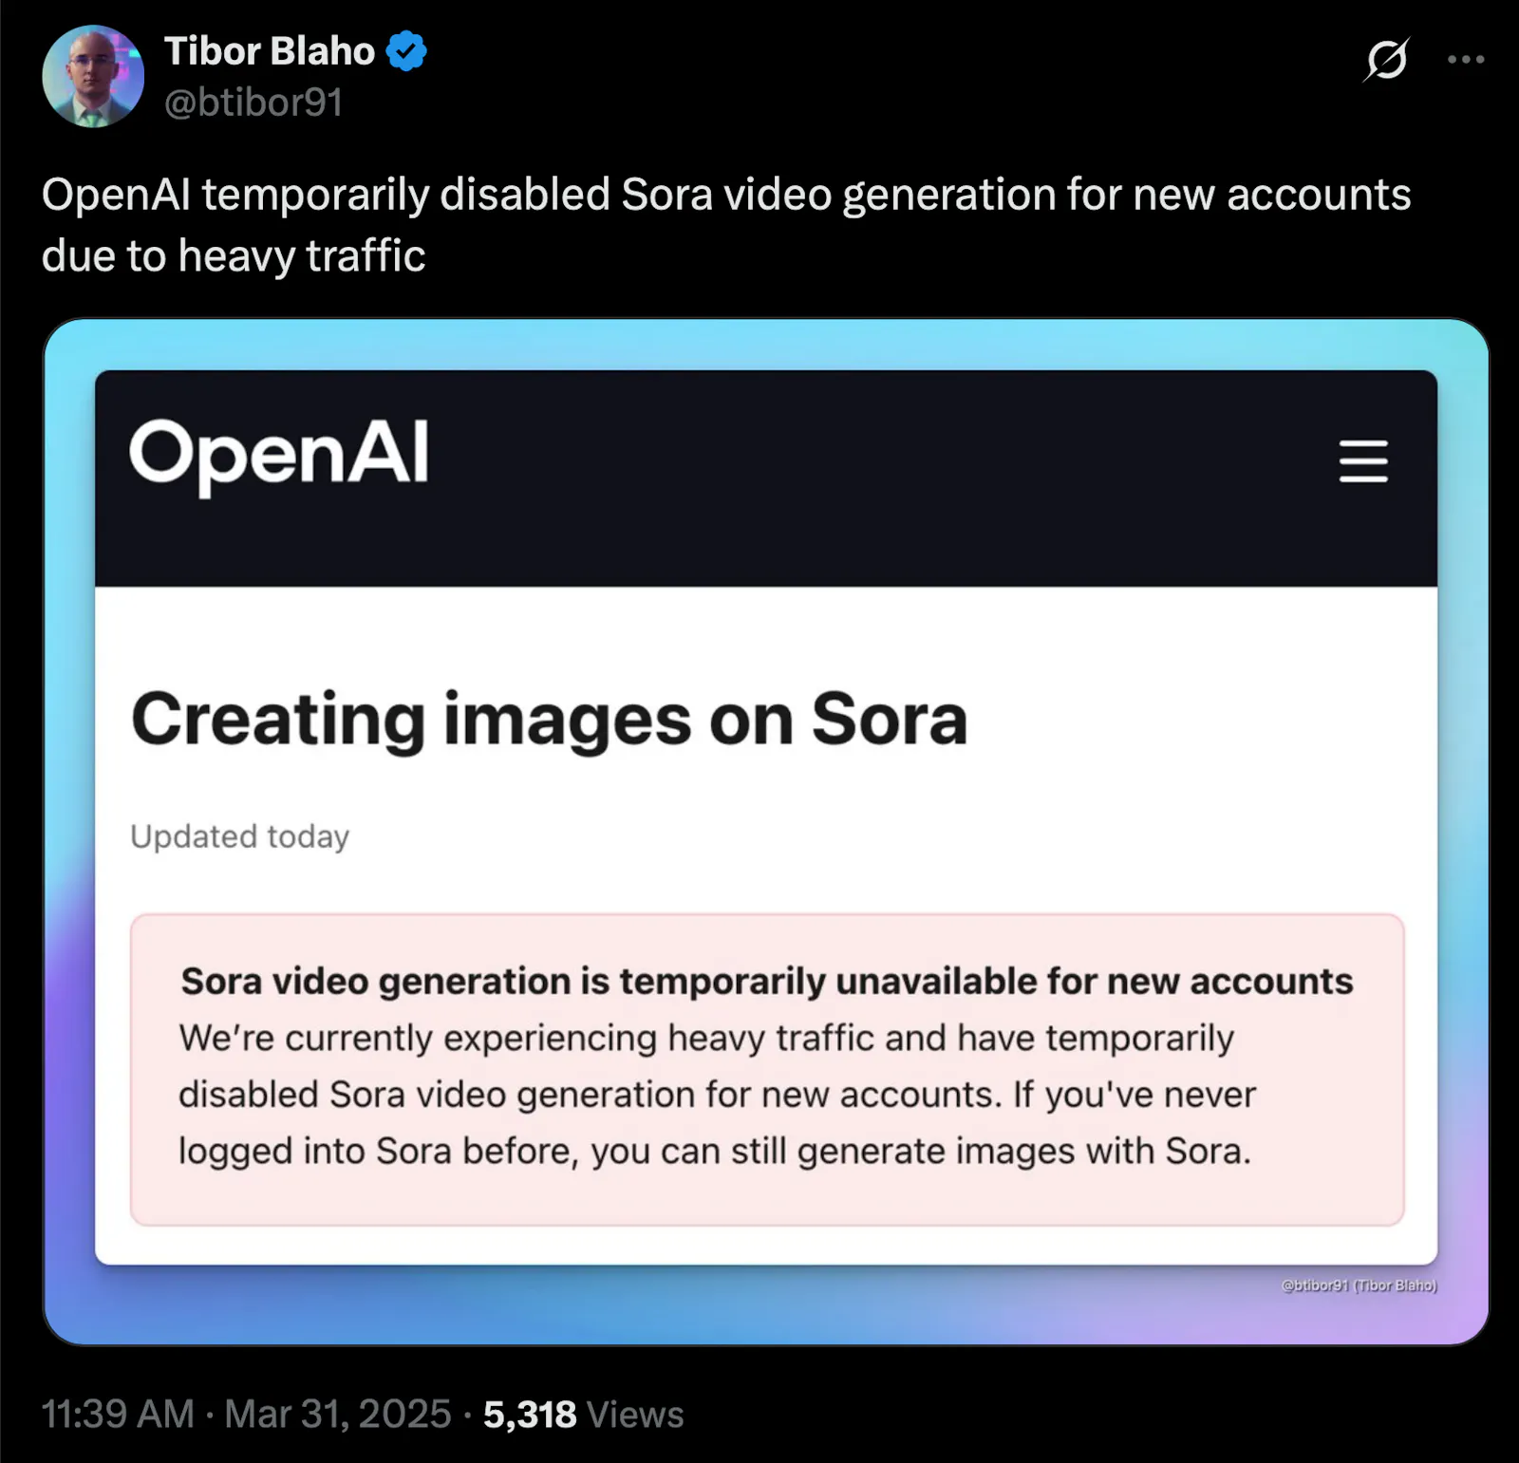Click the "Updated today" label
Image resolution: width=1519 pixels, height=1463 pixels.
239,836
